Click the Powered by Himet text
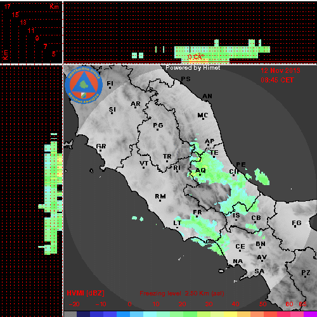 point(193,68)
